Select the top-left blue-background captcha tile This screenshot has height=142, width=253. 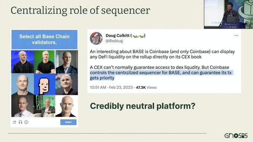[x=23, y=62]
